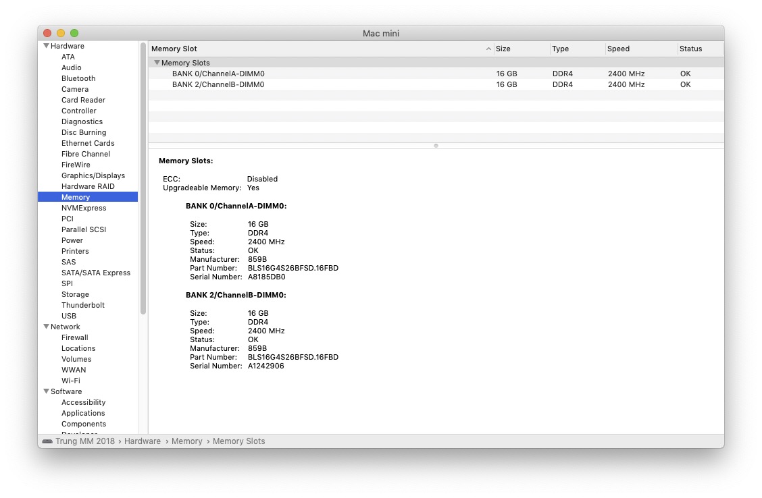Select PCI in the sidebar
762x498 pixels.
point(68,219)
